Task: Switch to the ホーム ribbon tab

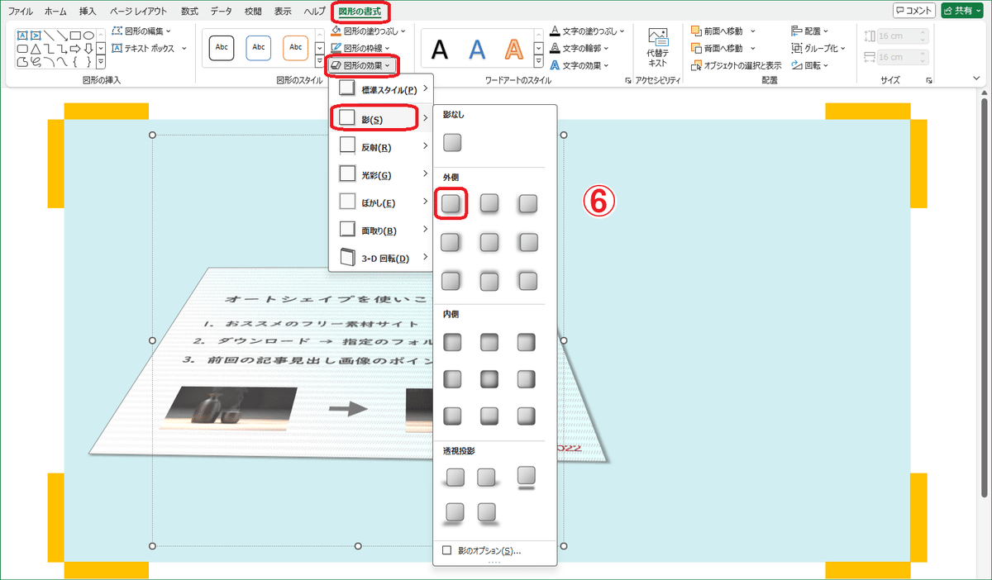Action: point(55,11)
